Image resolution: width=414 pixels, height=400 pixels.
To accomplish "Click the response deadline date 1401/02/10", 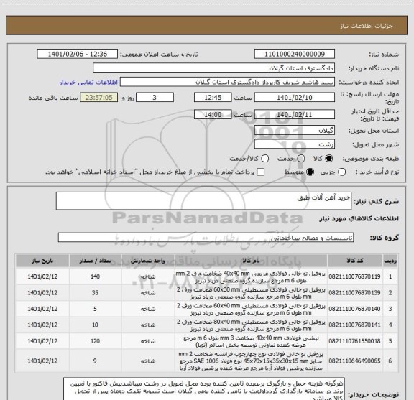I will pyautogui.click(x=295, y=98).
